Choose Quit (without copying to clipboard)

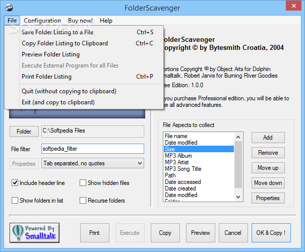[84, 91]
